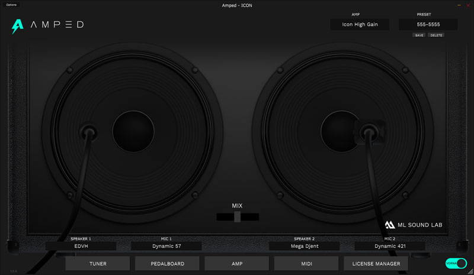Image resolution: width=474 pixels, height=275 pixels.
Task: Open Speaker 2 dropdown showing Mega Djent
Action: pos(305,246)
